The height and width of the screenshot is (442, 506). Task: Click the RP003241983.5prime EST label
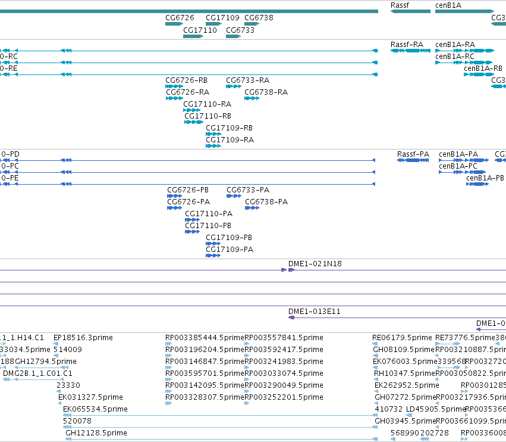click(x=284, y=362)
